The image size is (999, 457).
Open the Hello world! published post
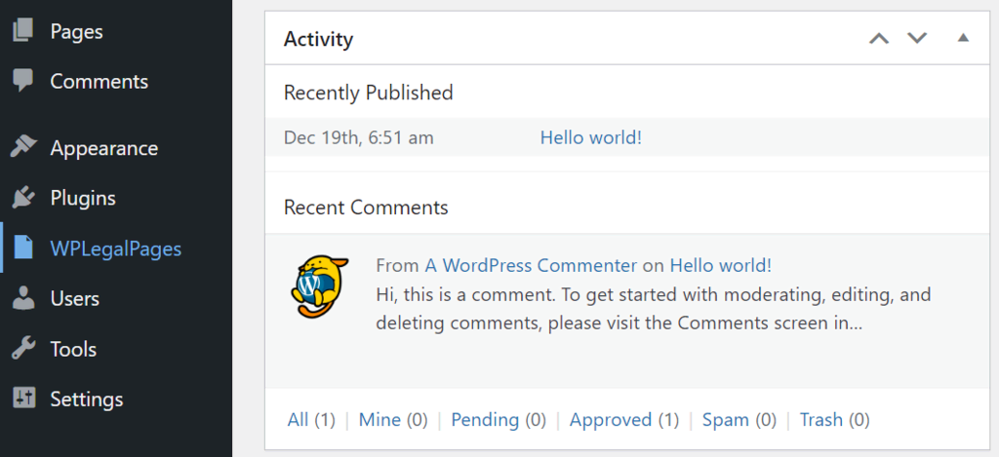pyautogui.click(x=590, y=137)
